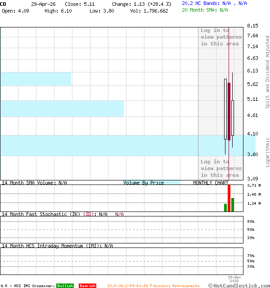The image size is (270, 288).
Task: Click the green Bullish legend badge
Action: click(x=65, y=286)
